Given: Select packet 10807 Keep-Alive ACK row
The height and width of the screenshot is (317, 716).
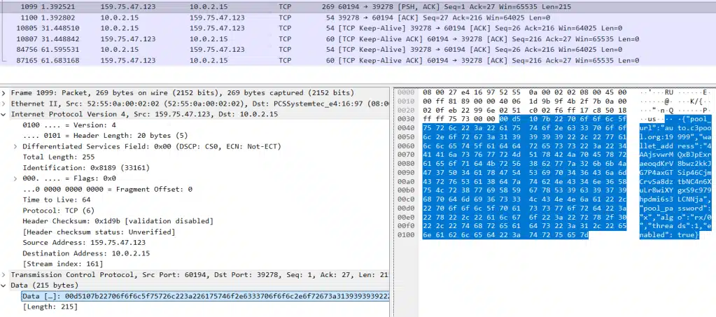Looking at the screenshot, I should pos(210,39).
